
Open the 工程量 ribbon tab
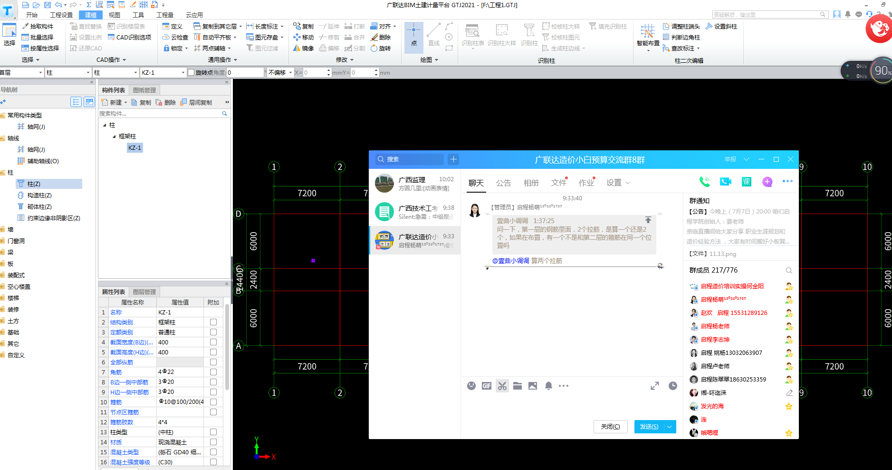[x=165, y=15]
